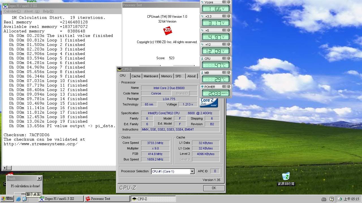
Task: Close the POWER fan widget
Action: click(x=229, y=87)
